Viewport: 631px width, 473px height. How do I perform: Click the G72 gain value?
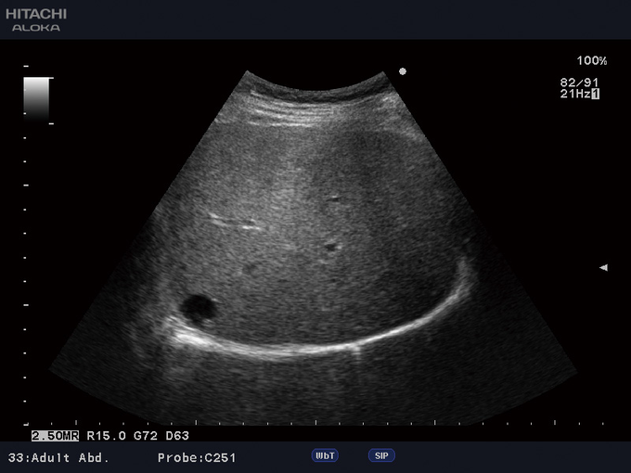click(x=144, y=435)
